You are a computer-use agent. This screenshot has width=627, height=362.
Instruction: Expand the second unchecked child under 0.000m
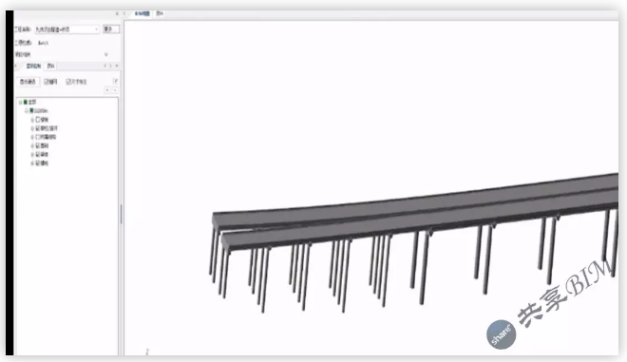[x=32, y=137]
